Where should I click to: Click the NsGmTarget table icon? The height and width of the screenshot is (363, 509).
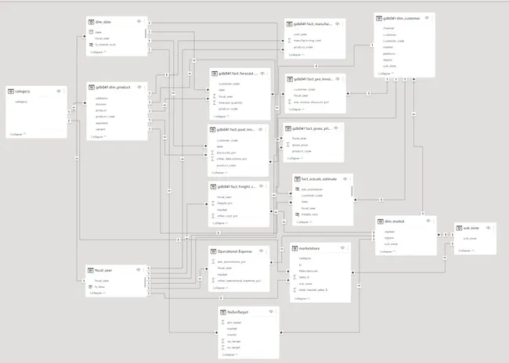[x=223, y=312]
